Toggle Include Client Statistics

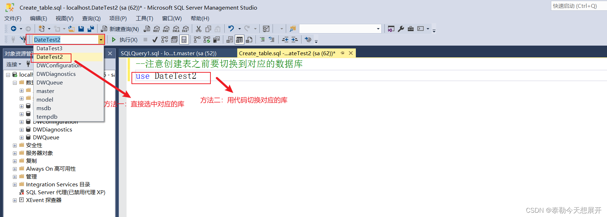point(216,40)
